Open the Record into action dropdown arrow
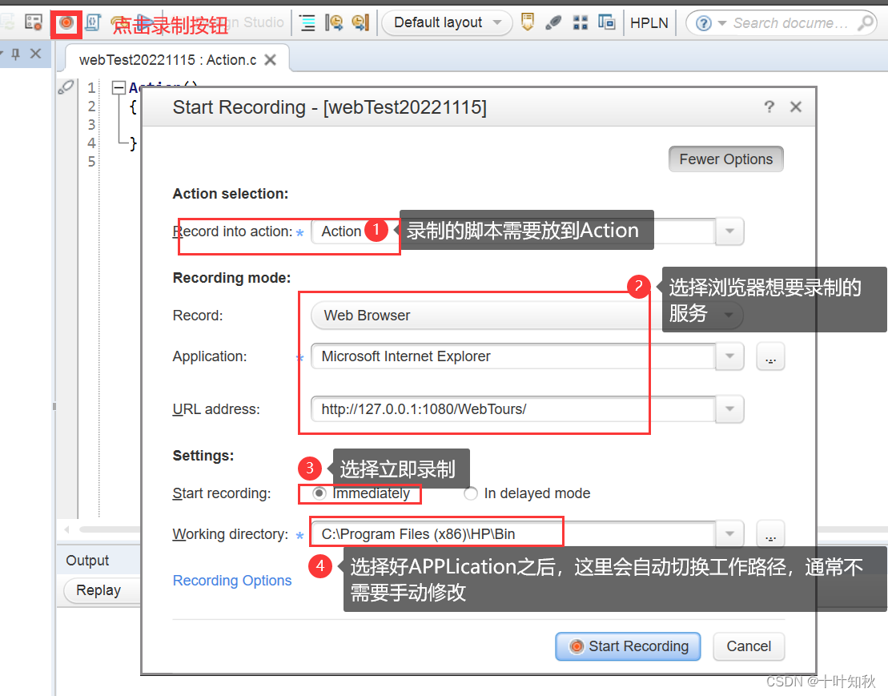The height and width of the screenshot is (696, 888). 729,231
